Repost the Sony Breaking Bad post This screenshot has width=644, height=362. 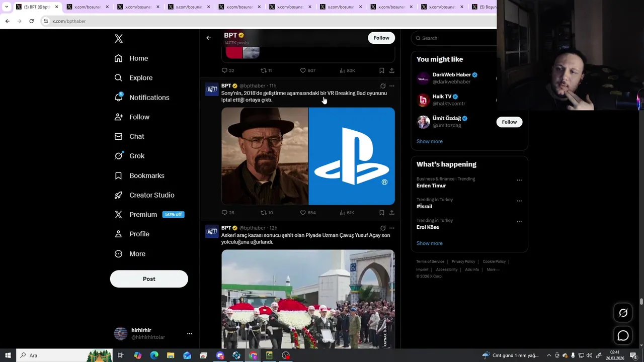267,213
